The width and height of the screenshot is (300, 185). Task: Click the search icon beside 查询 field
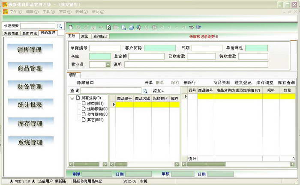145,91
